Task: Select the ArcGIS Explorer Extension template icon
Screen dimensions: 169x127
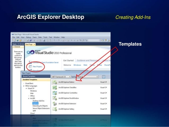Action: 55,104
